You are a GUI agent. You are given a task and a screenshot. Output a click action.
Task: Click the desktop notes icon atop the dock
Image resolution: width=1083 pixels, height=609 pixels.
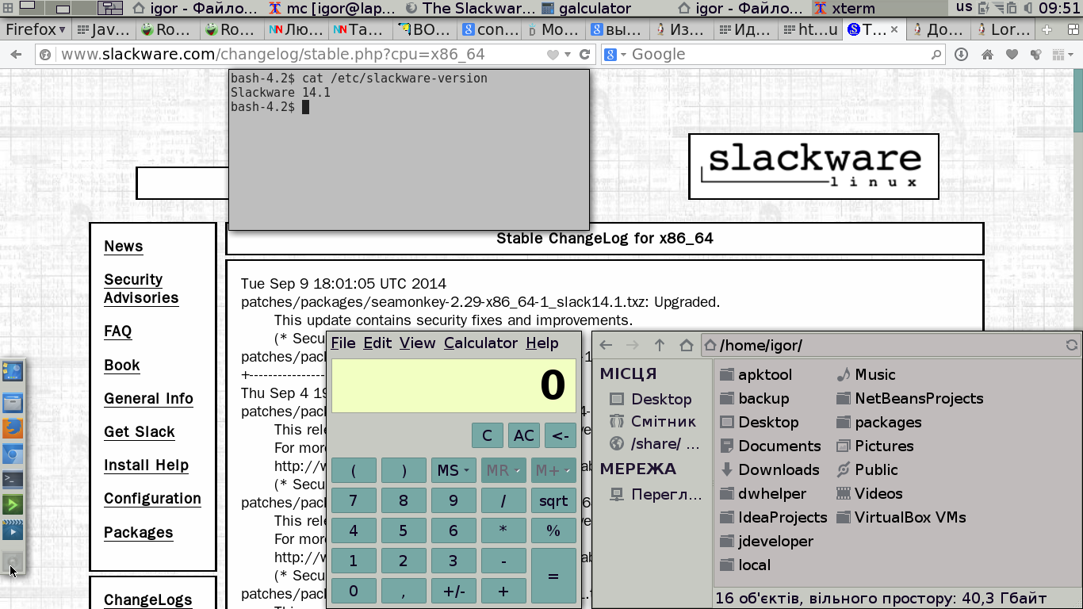13,371
